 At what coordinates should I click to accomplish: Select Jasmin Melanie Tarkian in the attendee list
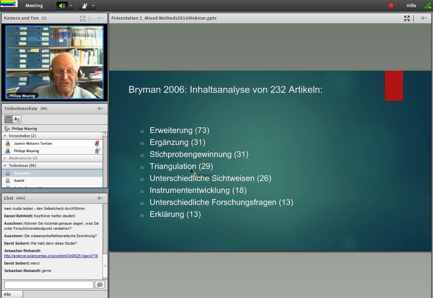click(52, 144)
